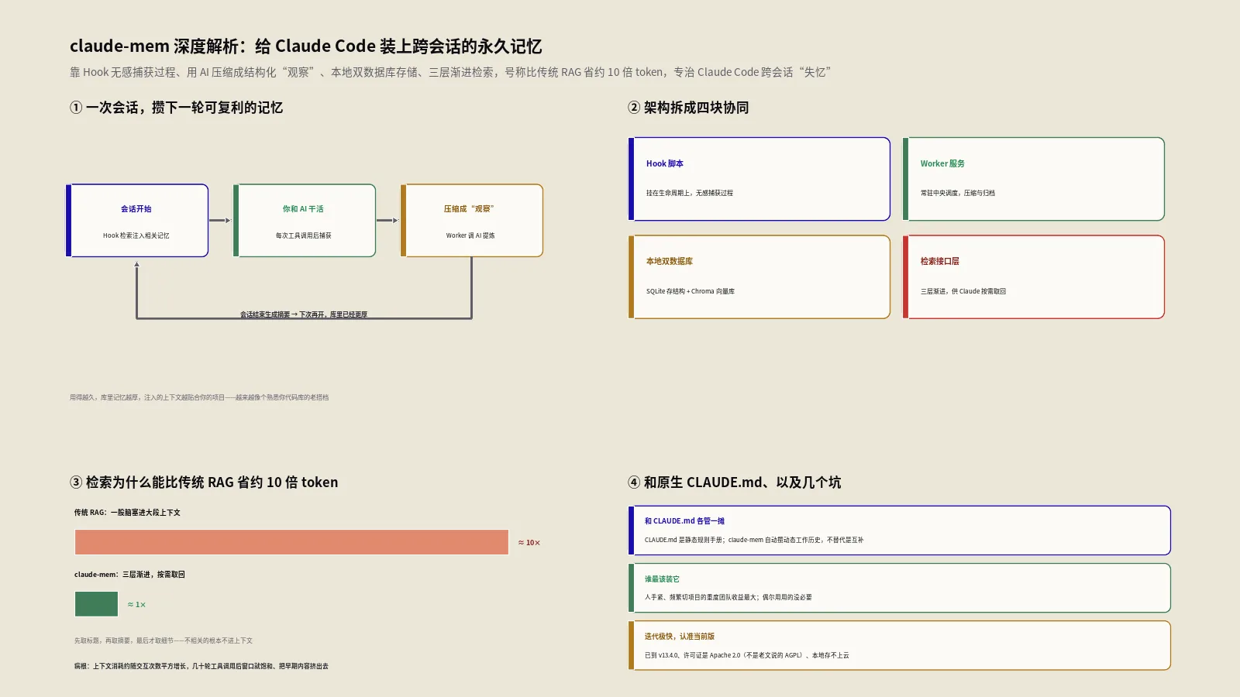Screen dimensions: 1240x697
Task: Select heading "④ 和原生 CLAUDE.md、以及几个坑"
Action: point(734,482)
